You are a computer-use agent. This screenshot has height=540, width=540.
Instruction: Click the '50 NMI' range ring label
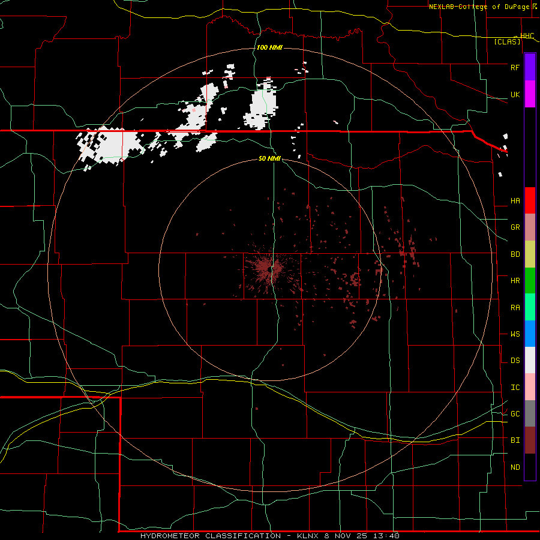pos(269,159)
